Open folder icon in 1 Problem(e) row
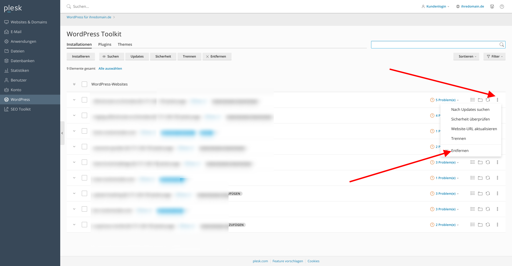This screenshot has height=266, width=512. point(480,178)
